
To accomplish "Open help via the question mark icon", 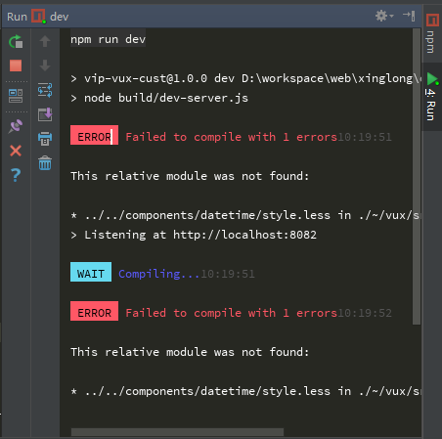I will (x=16, y=175).
